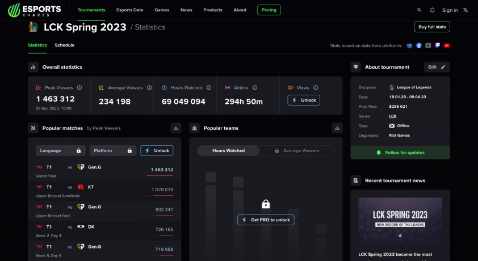Open the LCK series link

tap(393, 116)
